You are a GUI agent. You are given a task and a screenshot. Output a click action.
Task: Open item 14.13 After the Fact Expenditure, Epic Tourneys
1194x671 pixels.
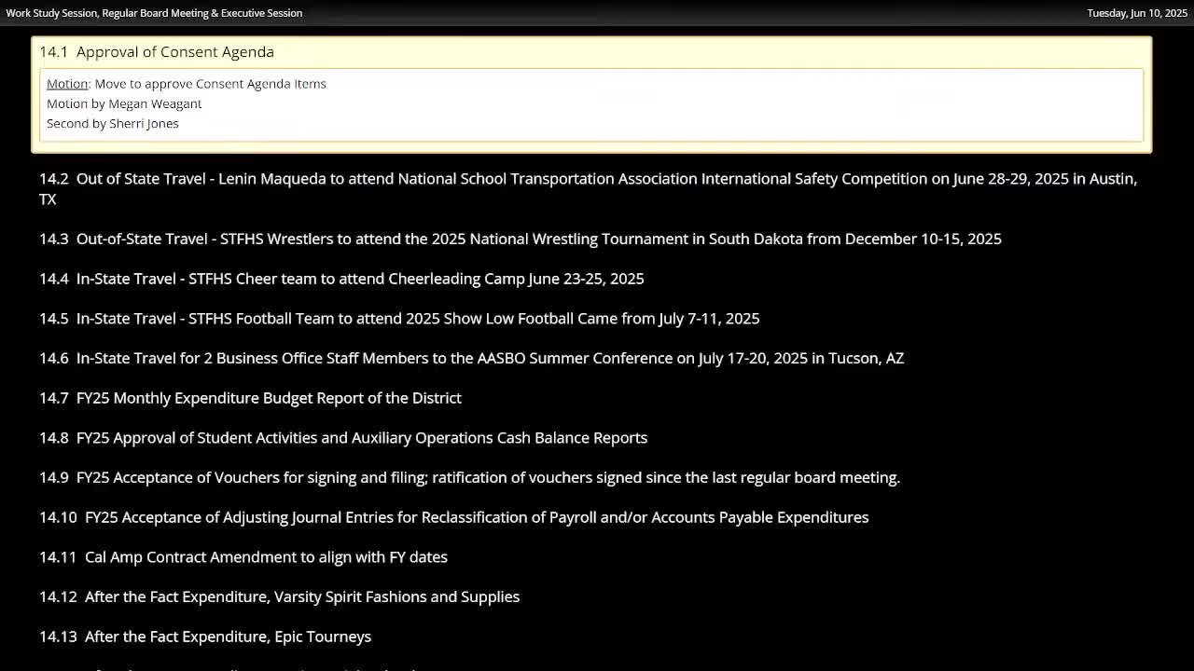(205, 637)
